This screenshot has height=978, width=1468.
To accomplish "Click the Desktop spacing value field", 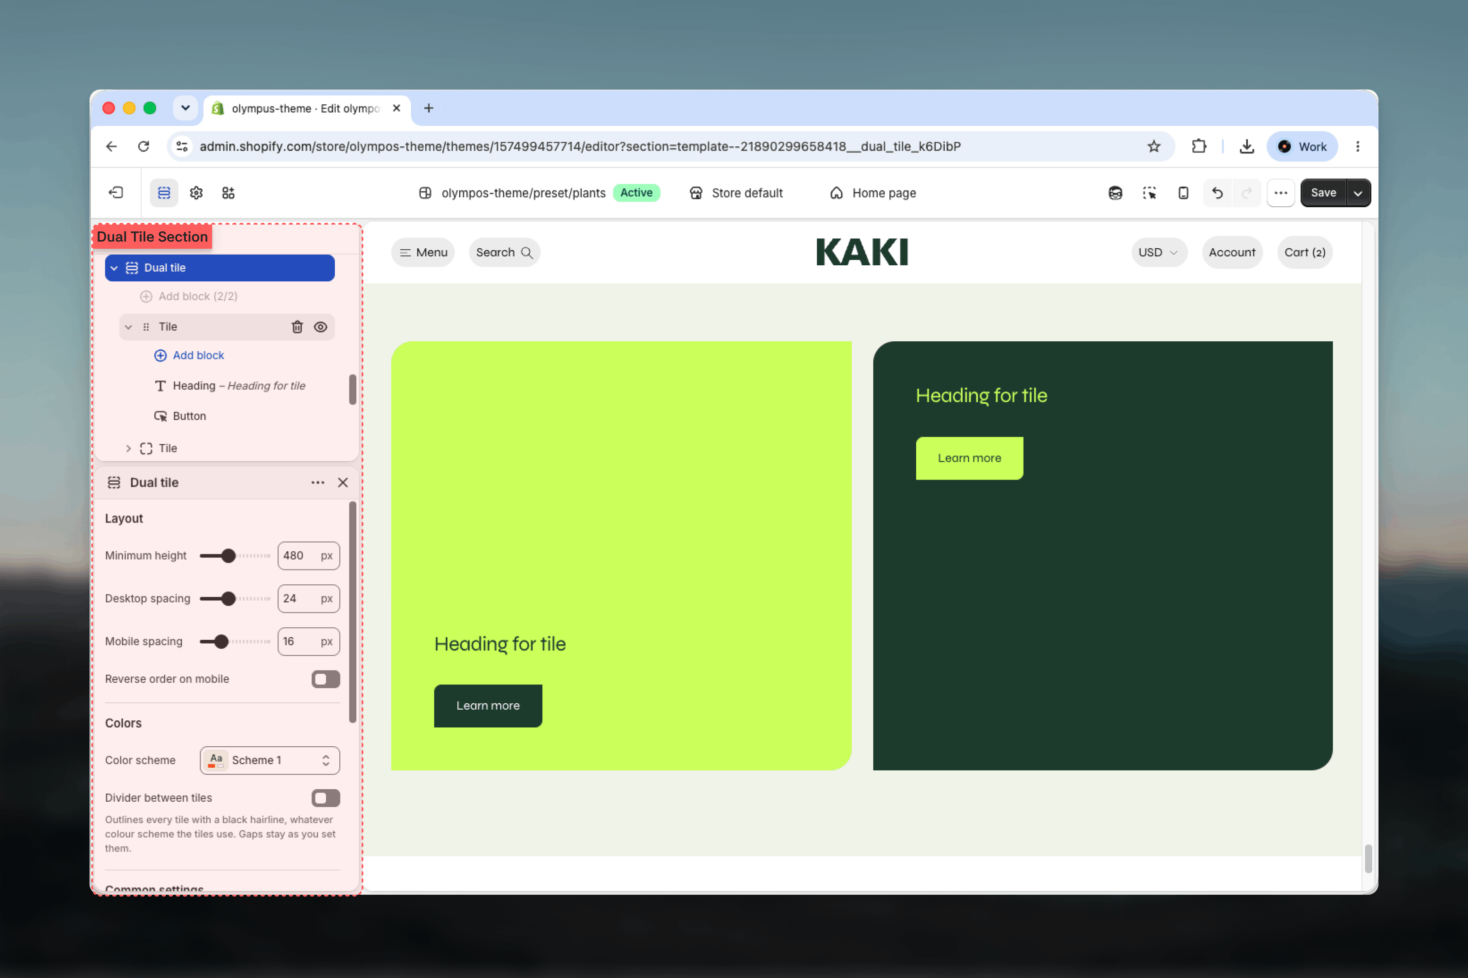I will tap(309, 599).
